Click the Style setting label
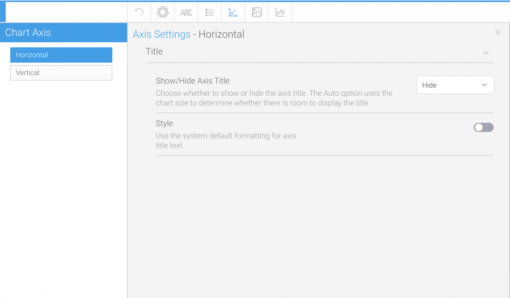Screen dimensions: 510x298 pos(164,123)
